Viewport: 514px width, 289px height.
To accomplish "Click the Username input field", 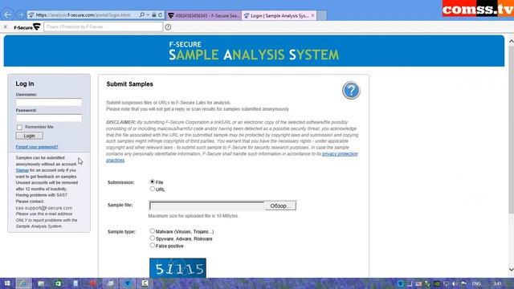I will 49,102.
